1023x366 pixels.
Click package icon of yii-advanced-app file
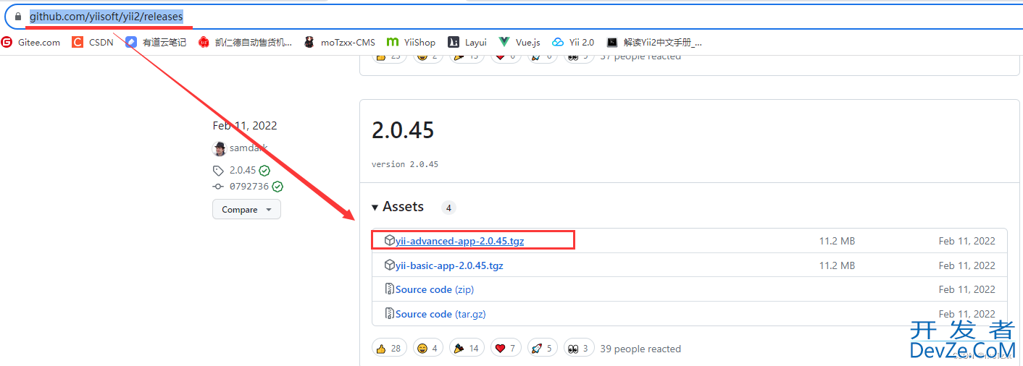(x=389, y=241)
